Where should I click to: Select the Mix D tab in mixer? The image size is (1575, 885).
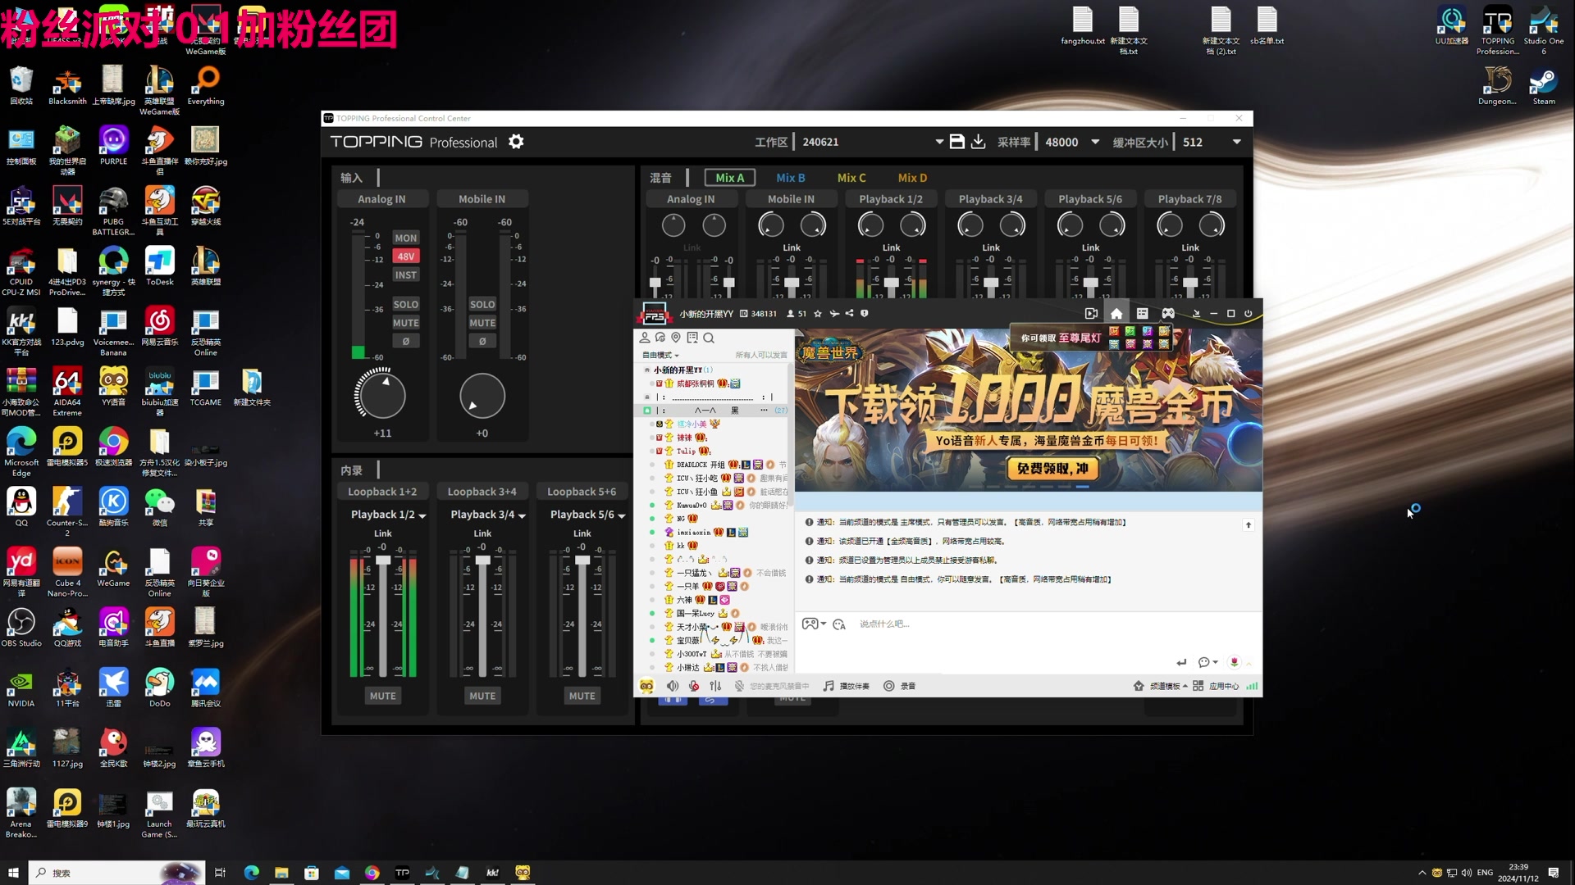tap(912, 177)
